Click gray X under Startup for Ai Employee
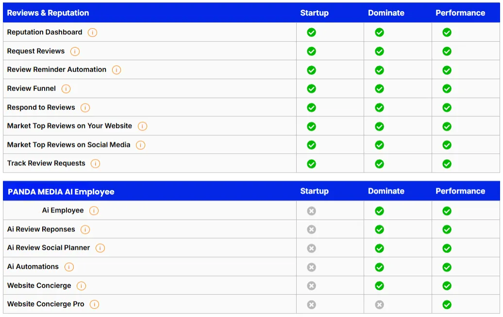This screenshot has width=503, height=317. tap(312, 211)
